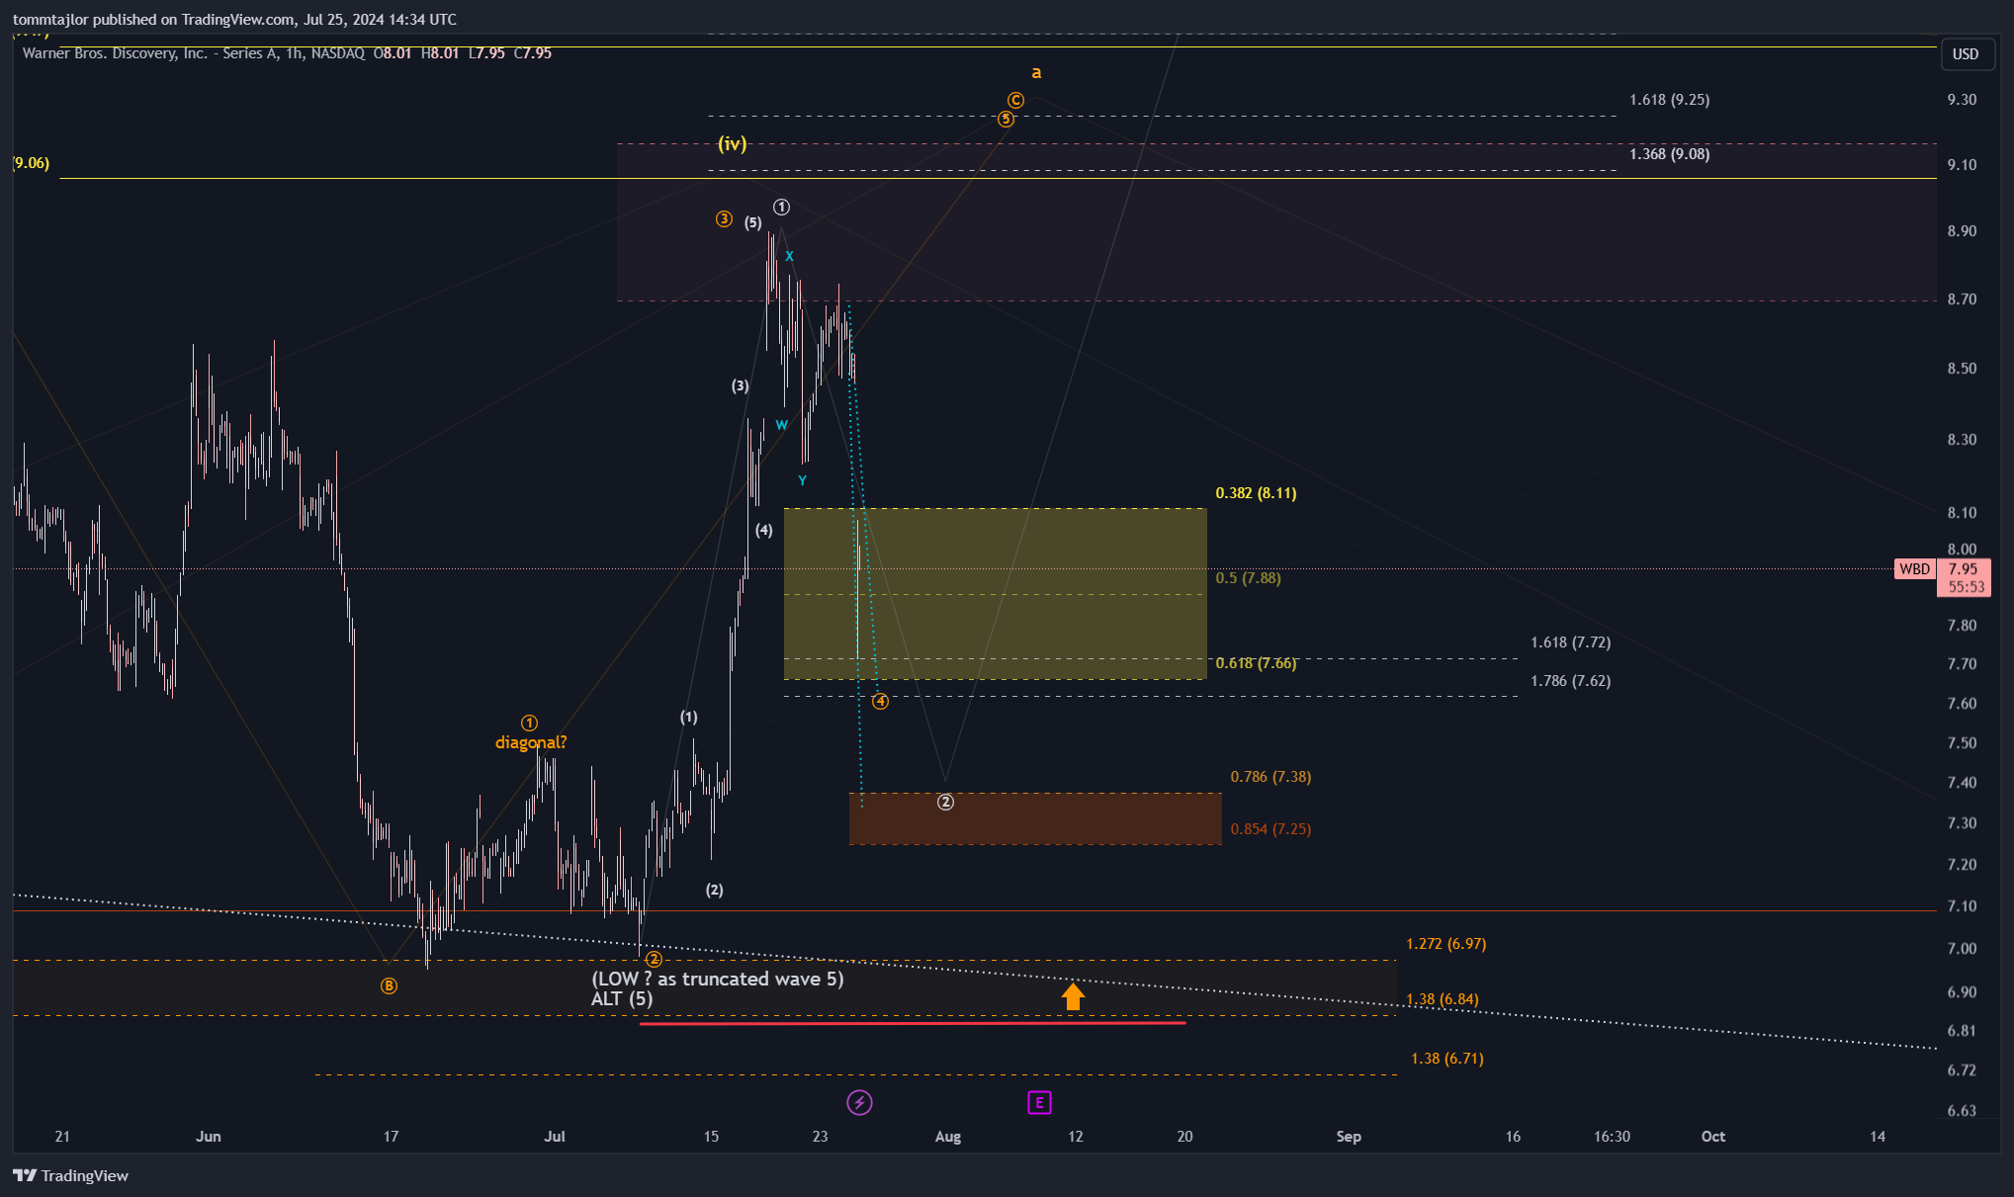The width and height of the screenshot is (2014, 1197).
Task: Click the 7.95 current price label
Action: [1963, 568]
